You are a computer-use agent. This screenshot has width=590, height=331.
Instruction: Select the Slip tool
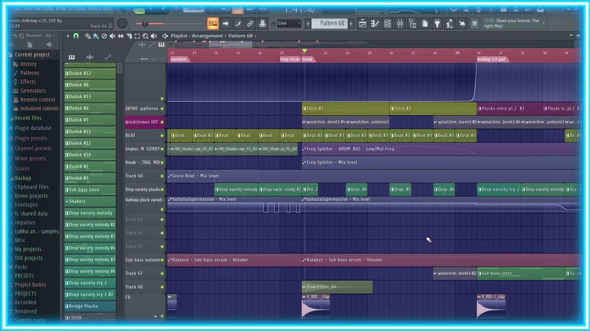coord(121,36)
